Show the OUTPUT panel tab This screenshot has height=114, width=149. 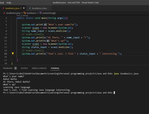pos(24,68)
